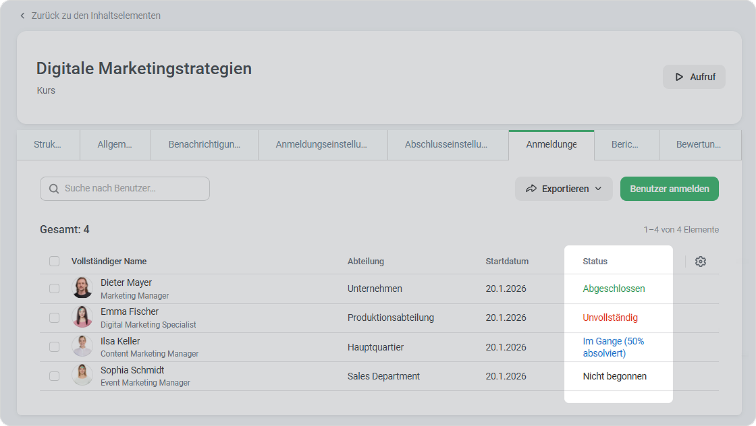The height and width of the screenshot is (426, 756).
Task: Click the Unternehmen department cell
Action: [375, 288]
